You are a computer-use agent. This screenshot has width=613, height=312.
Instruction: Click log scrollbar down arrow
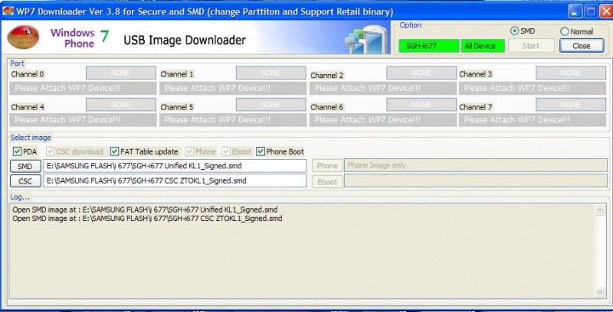click(x=600, y=291)
